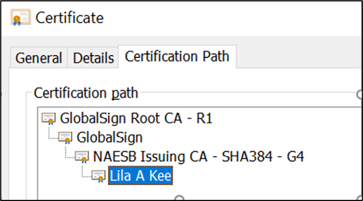The width and height of the screenshot is (363, 201).
Task: Click the NAESB Issuing CA certificate icon
Action: pyautogui.click(x=82, y=157)
